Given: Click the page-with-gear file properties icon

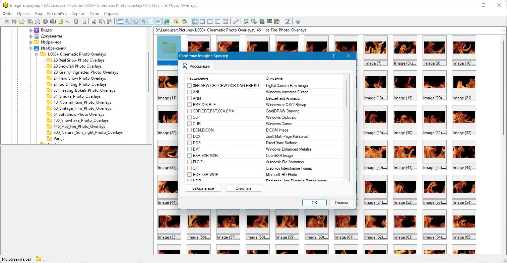Looking at the screenshot, I should pos(84,22).
